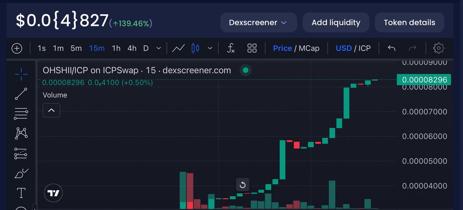
Task: Expand the chart style dropdown arrow
Action: pyautogui.click(x=210, y=48)
